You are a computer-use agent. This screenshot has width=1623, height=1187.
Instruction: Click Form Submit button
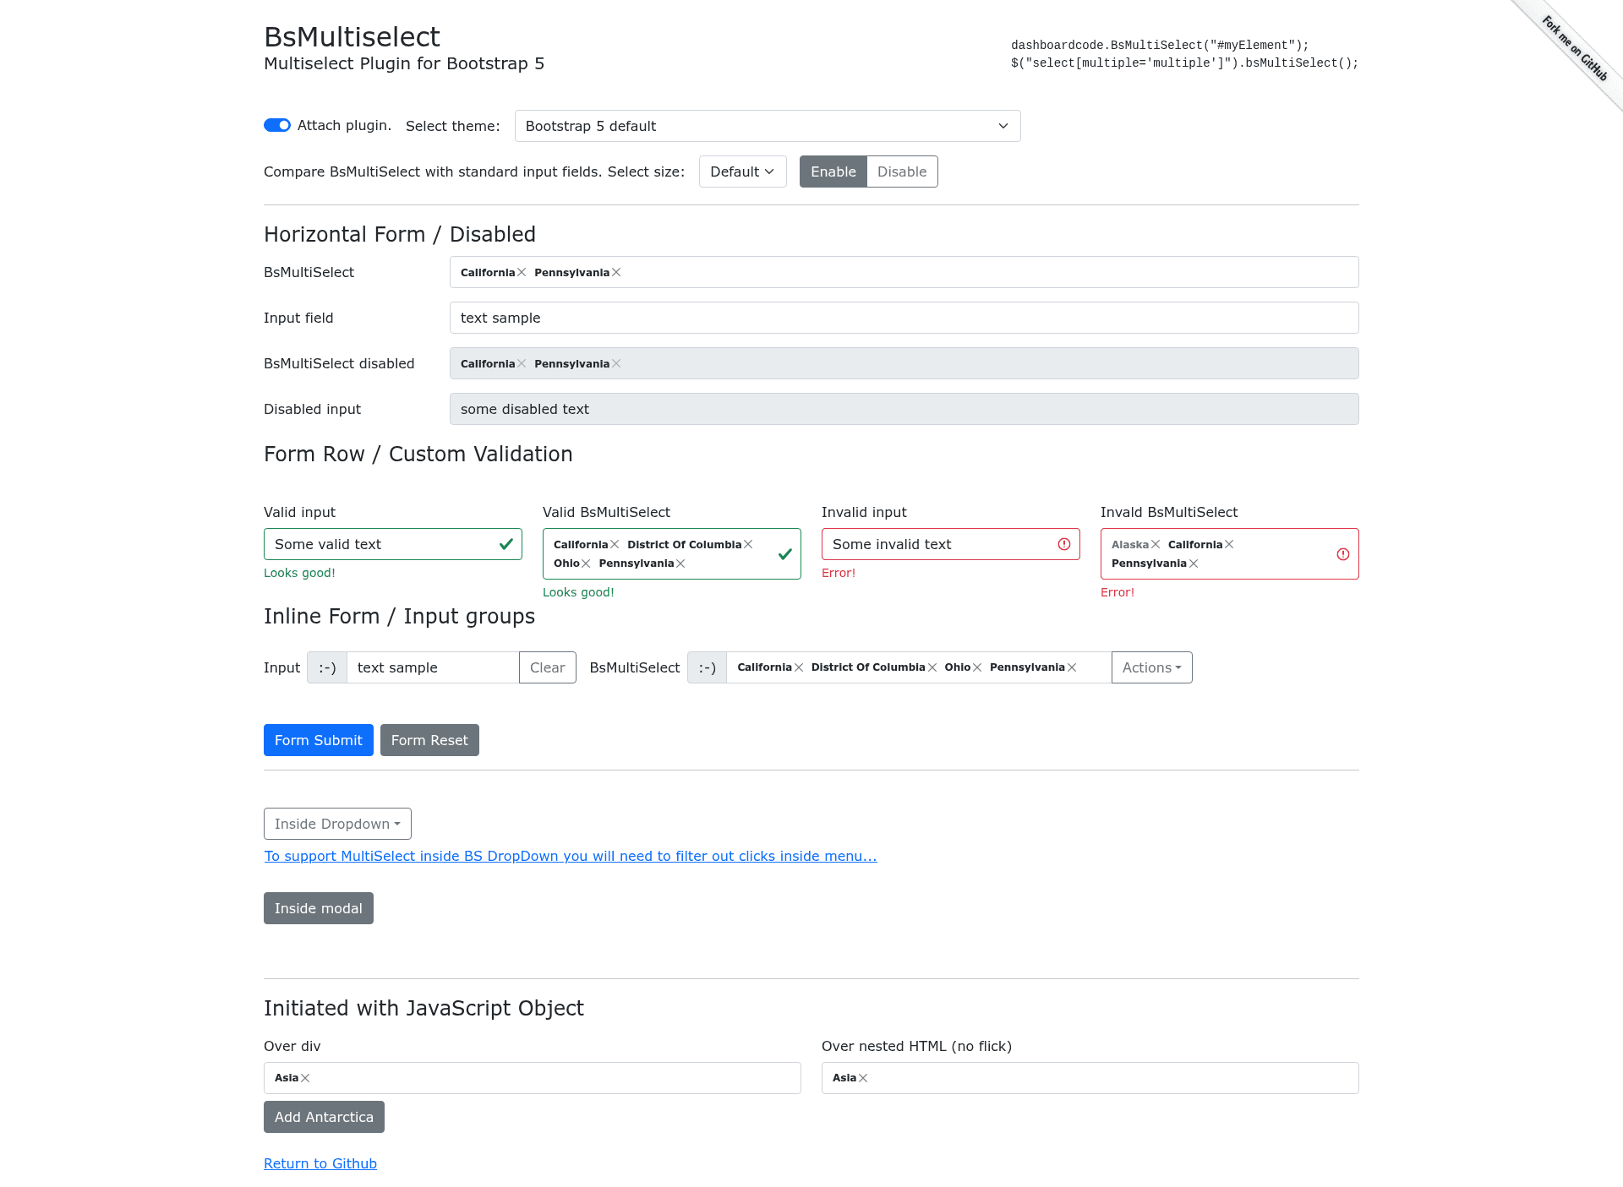coord(319,740)
